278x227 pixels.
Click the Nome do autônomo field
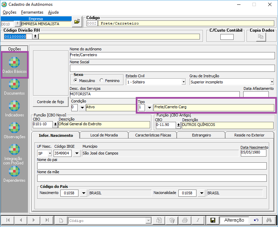click(172, 55)
